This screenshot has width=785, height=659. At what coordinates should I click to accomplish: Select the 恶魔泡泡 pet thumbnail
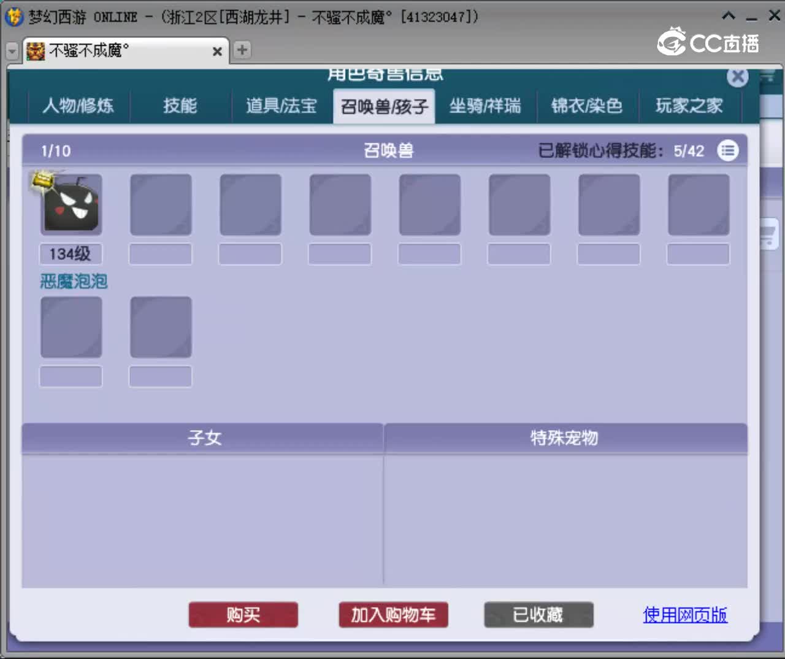(71, 204)
